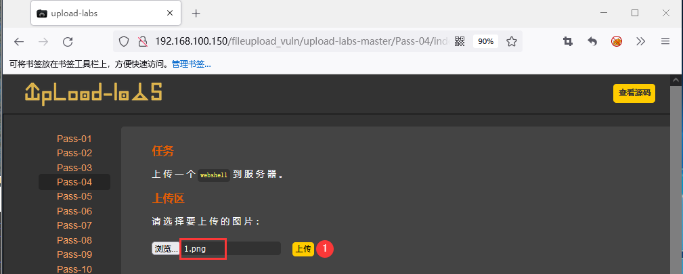683x274 pixels.
Task: Open Pass-09 from the level list
Action: point(74,254)
